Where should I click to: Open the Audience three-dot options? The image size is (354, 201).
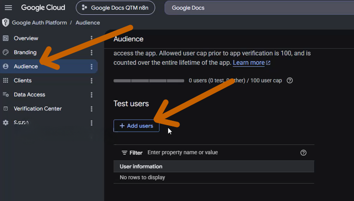tap(92, 67)
